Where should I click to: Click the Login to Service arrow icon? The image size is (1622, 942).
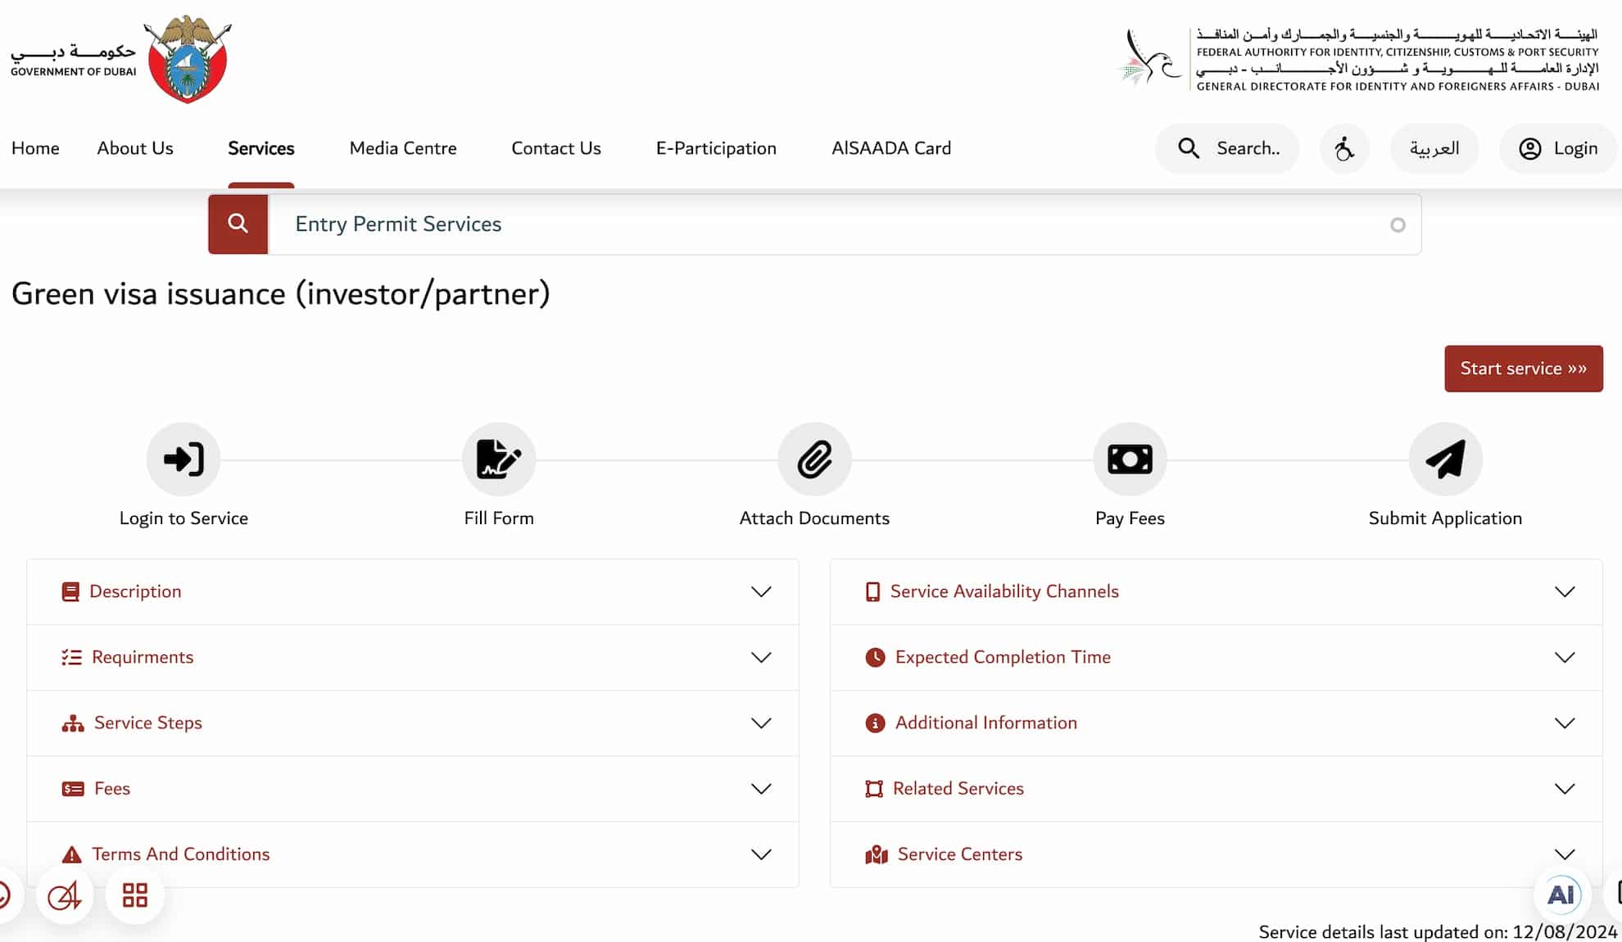(x=183, y=459)
